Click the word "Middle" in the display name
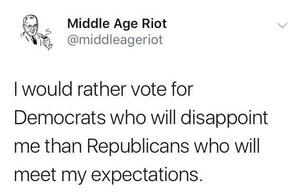The image size is (291, 192). (x=88, y=23)
